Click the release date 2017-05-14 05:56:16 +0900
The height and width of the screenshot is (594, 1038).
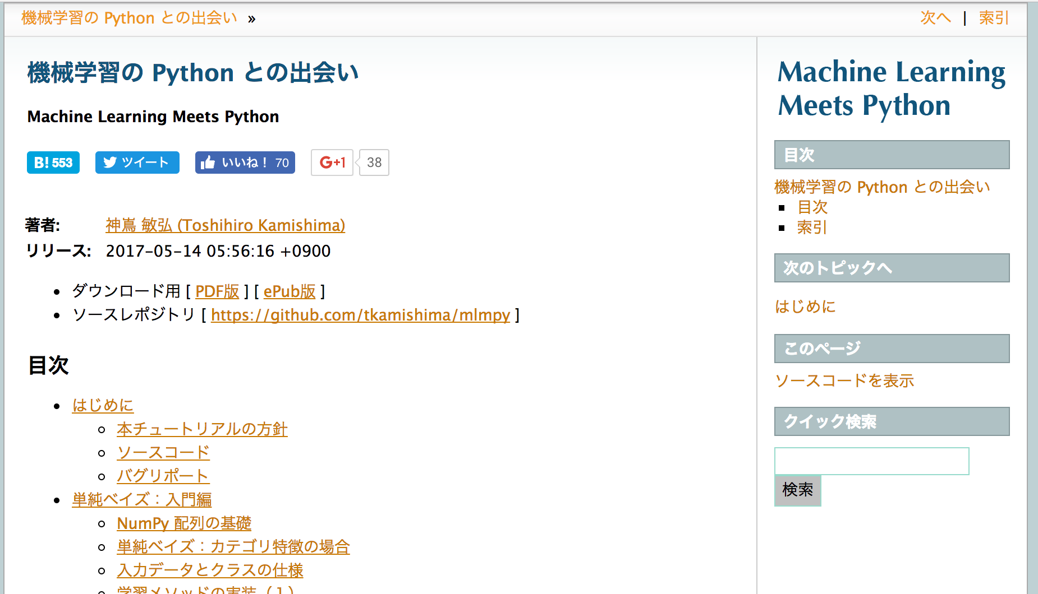[x=218, y=251]
